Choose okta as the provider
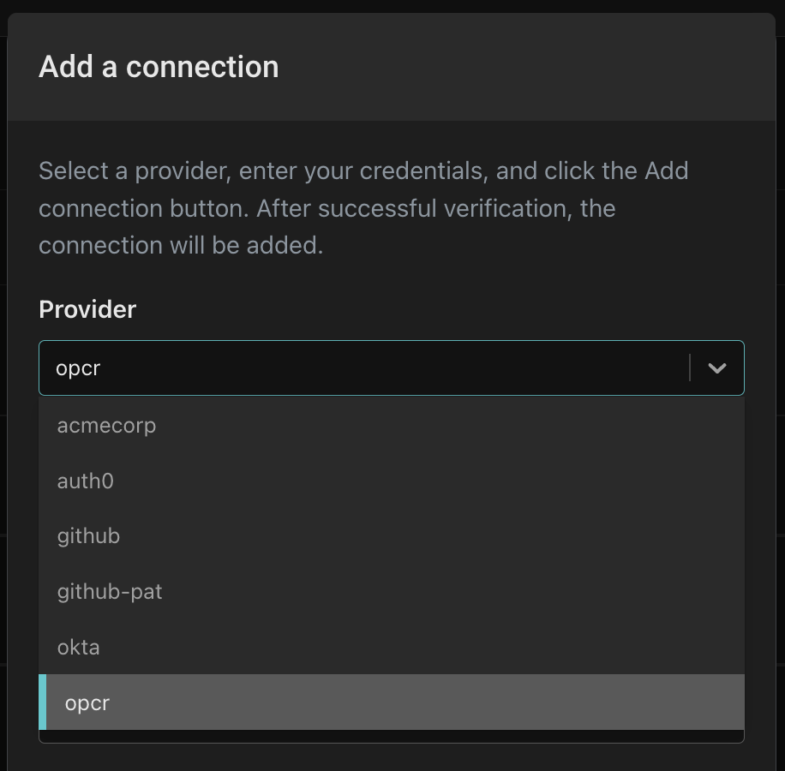This screenshot has height=771, width=785. [79, 647]
